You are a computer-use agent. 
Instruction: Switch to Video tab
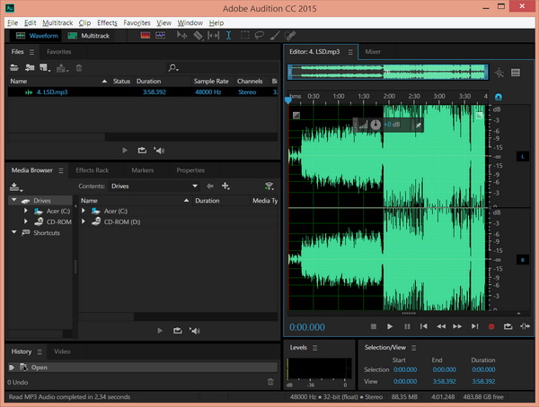coord(62,351)
